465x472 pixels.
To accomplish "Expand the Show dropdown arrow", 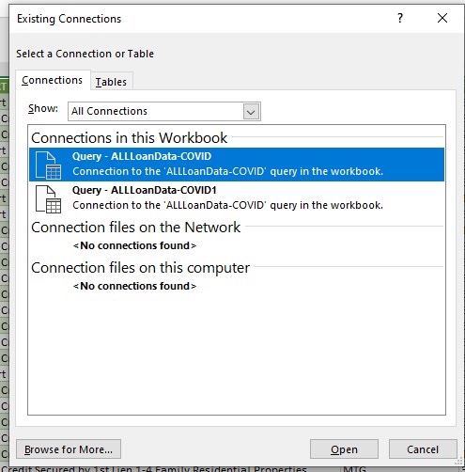I will coord(251,112).
